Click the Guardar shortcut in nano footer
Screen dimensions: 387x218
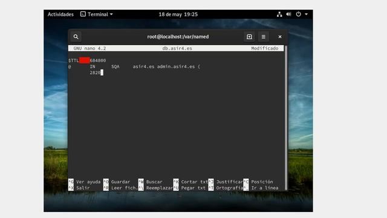click(117, 182)
